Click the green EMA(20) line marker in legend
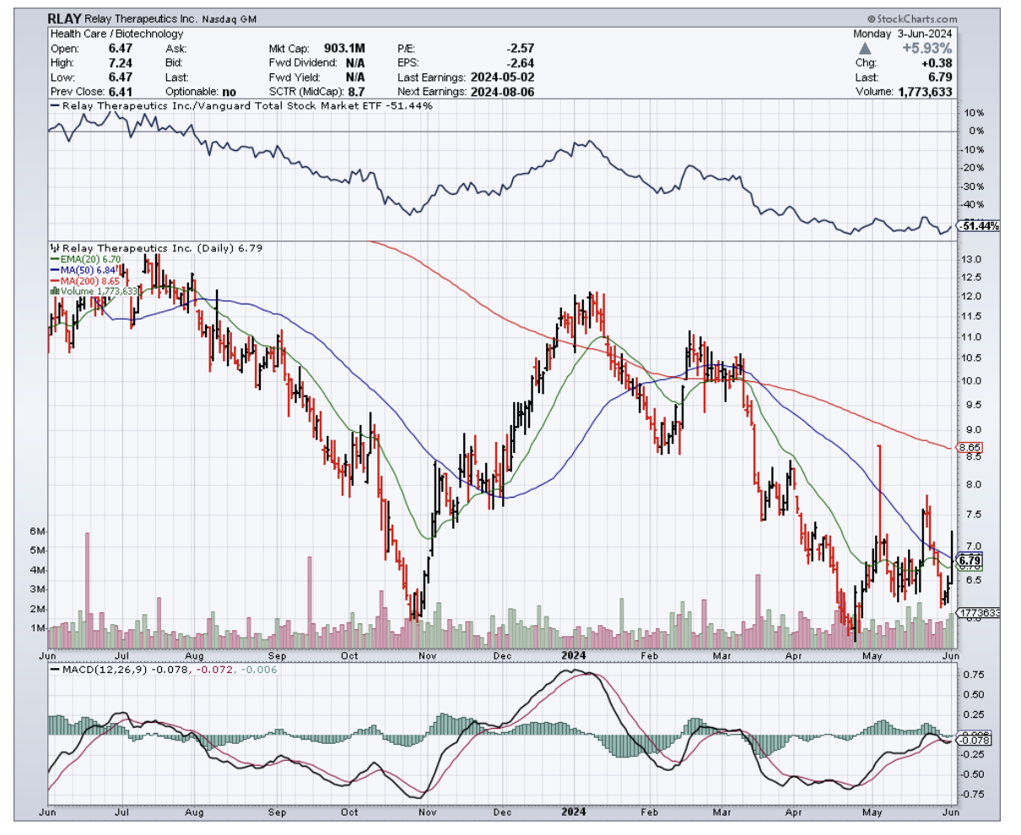1021x835 pixels. [x=54, y=260]
